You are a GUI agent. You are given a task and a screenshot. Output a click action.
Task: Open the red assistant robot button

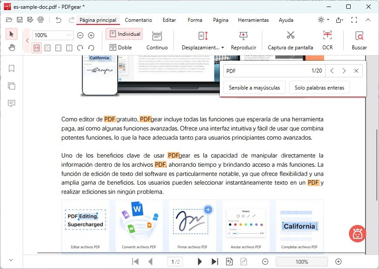[x=358, y=234]
